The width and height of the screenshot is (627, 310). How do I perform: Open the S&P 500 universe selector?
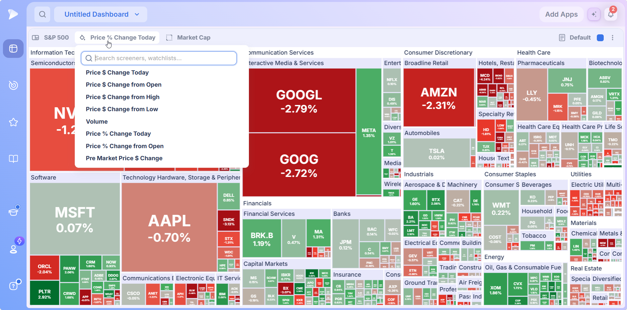(50, 38)
